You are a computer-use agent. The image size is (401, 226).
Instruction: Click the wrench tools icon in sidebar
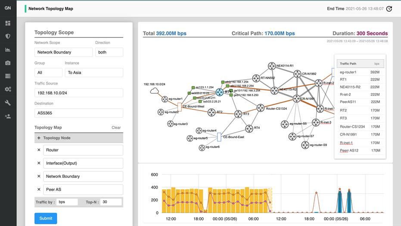[x=8, y=103]
